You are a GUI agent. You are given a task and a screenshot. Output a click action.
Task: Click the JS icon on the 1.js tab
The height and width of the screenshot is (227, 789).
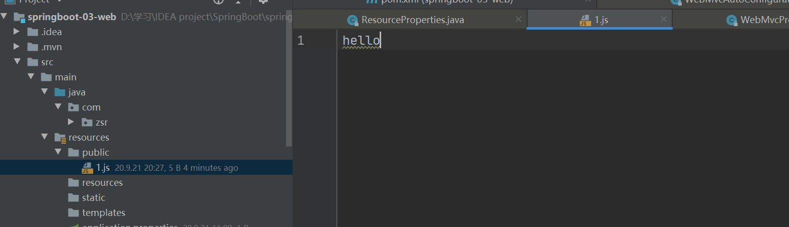pos(585,20)
